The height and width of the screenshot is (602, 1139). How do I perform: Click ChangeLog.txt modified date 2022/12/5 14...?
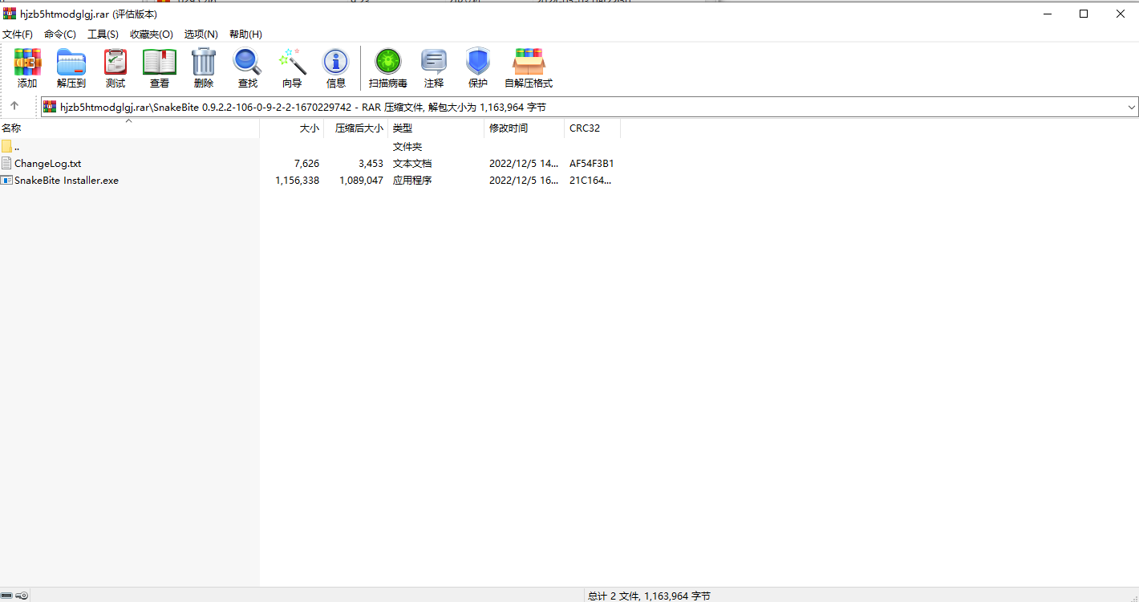[x=524, y=163]
